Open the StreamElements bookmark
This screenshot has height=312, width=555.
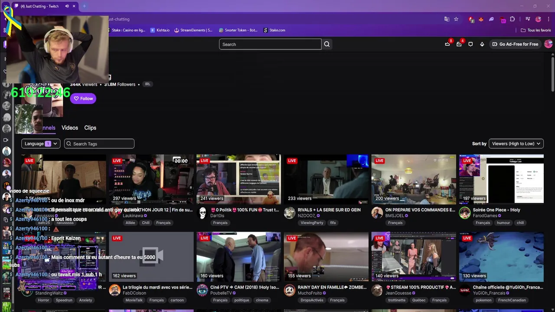tap(193, 30)
